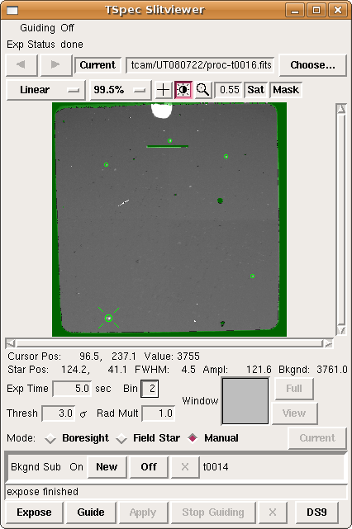Select the crosshair centering tool
The image size is (352, 529).
(163, 90)
